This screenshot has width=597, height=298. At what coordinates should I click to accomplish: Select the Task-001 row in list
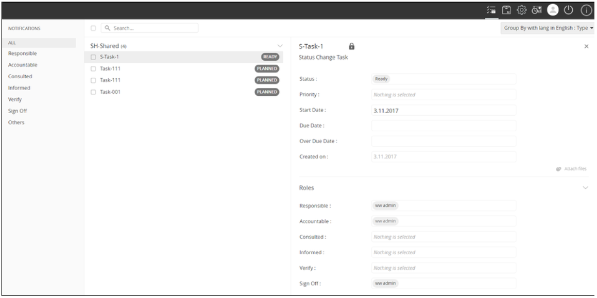(183, 92)
